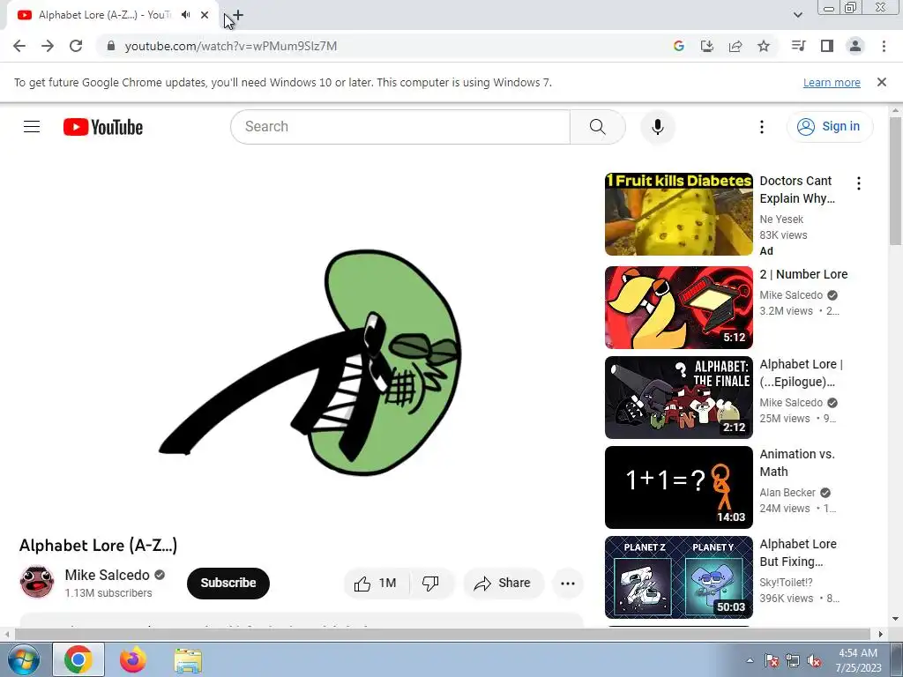Open YouTube settings three-dot menu
903x677 pixels.
761,127
